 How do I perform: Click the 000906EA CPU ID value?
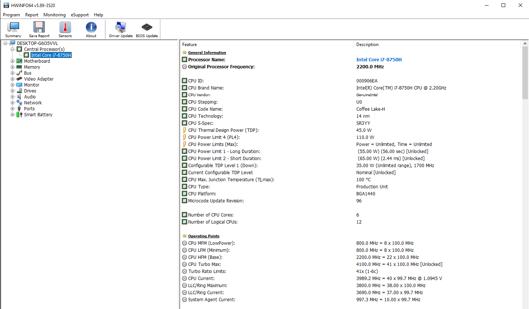pos(367,81)
